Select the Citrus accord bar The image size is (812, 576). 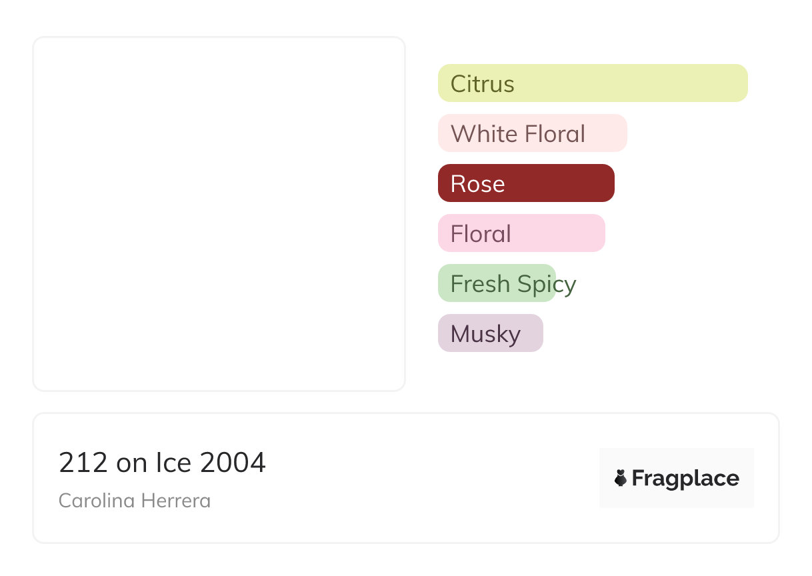(x=593, y=83)
